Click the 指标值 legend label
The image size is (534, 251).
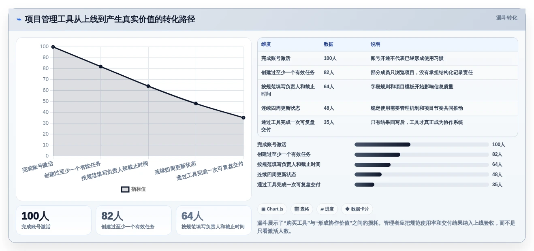pos(138,189)
